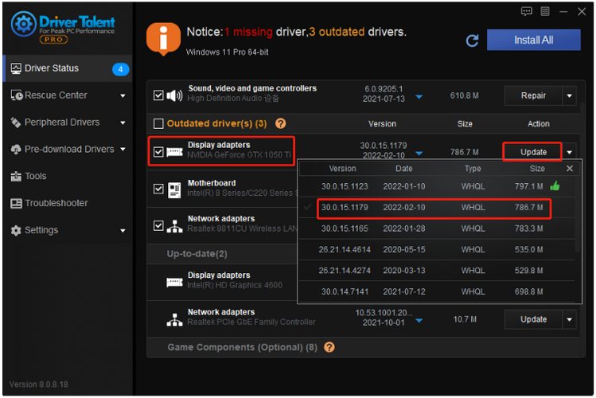596x398 pixels.
Task: Click the NVIDIA display adapter card icon
Action: [x=174, y=152]
